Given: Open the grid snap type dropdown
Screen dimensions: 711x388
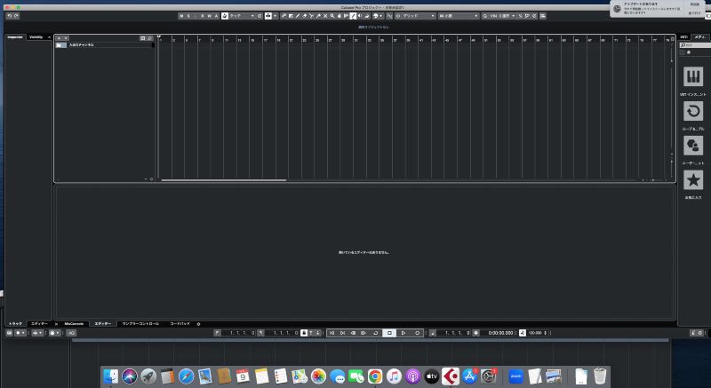Looking at the screenshot, I should [x=414, y=15].
